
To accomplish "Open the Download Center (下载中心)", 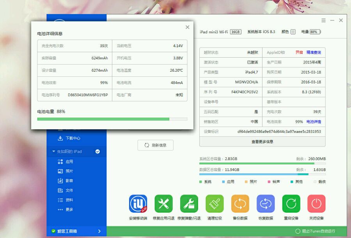I will pyautogui.click(x=69, y=138).
